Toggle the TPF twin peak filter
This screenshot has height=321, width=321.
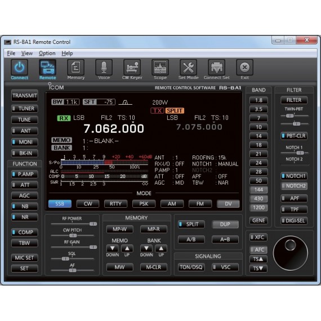point(294,209)
